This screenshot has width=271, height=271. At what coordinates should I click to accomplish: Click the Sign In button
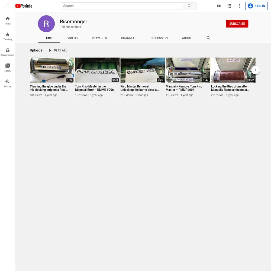256,6
